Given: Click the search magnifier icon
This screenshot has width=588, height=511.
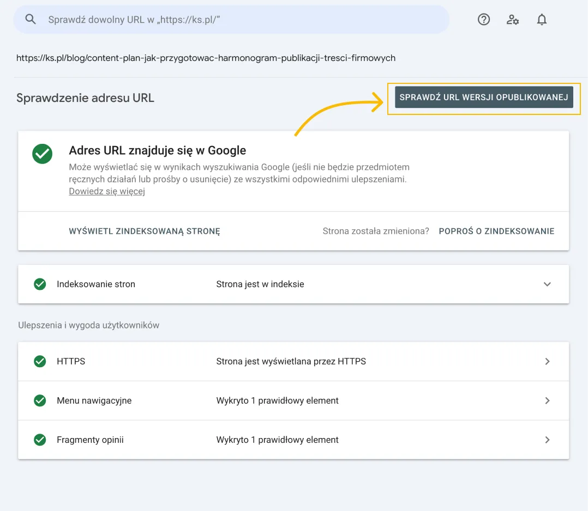Looking at the screenshot, I should click(x=31, y=19).
